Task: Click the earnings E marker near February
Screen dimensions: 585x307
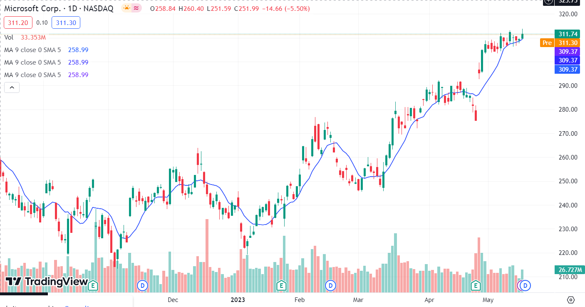Action: click(281, 285)
